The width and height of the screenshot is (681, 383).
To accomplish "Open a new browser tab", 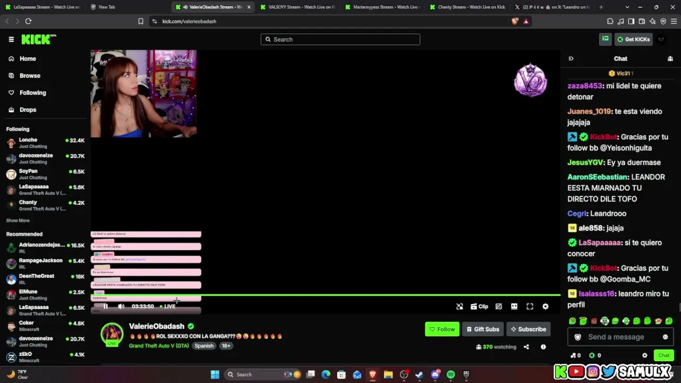I will [x=601, y=7].
